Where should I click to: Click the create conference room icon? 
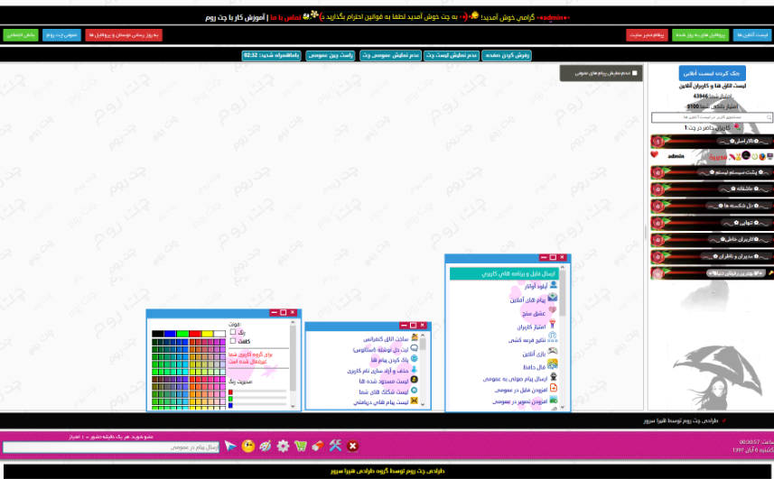coord(415,337)
